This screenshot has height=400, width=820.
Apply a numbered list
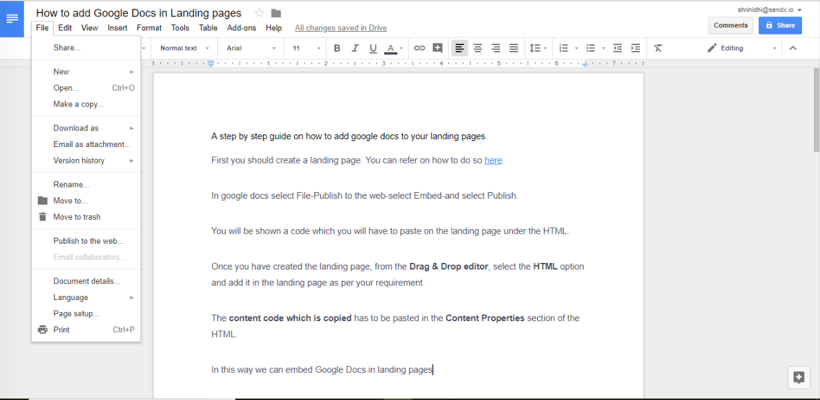coord(564,48)
